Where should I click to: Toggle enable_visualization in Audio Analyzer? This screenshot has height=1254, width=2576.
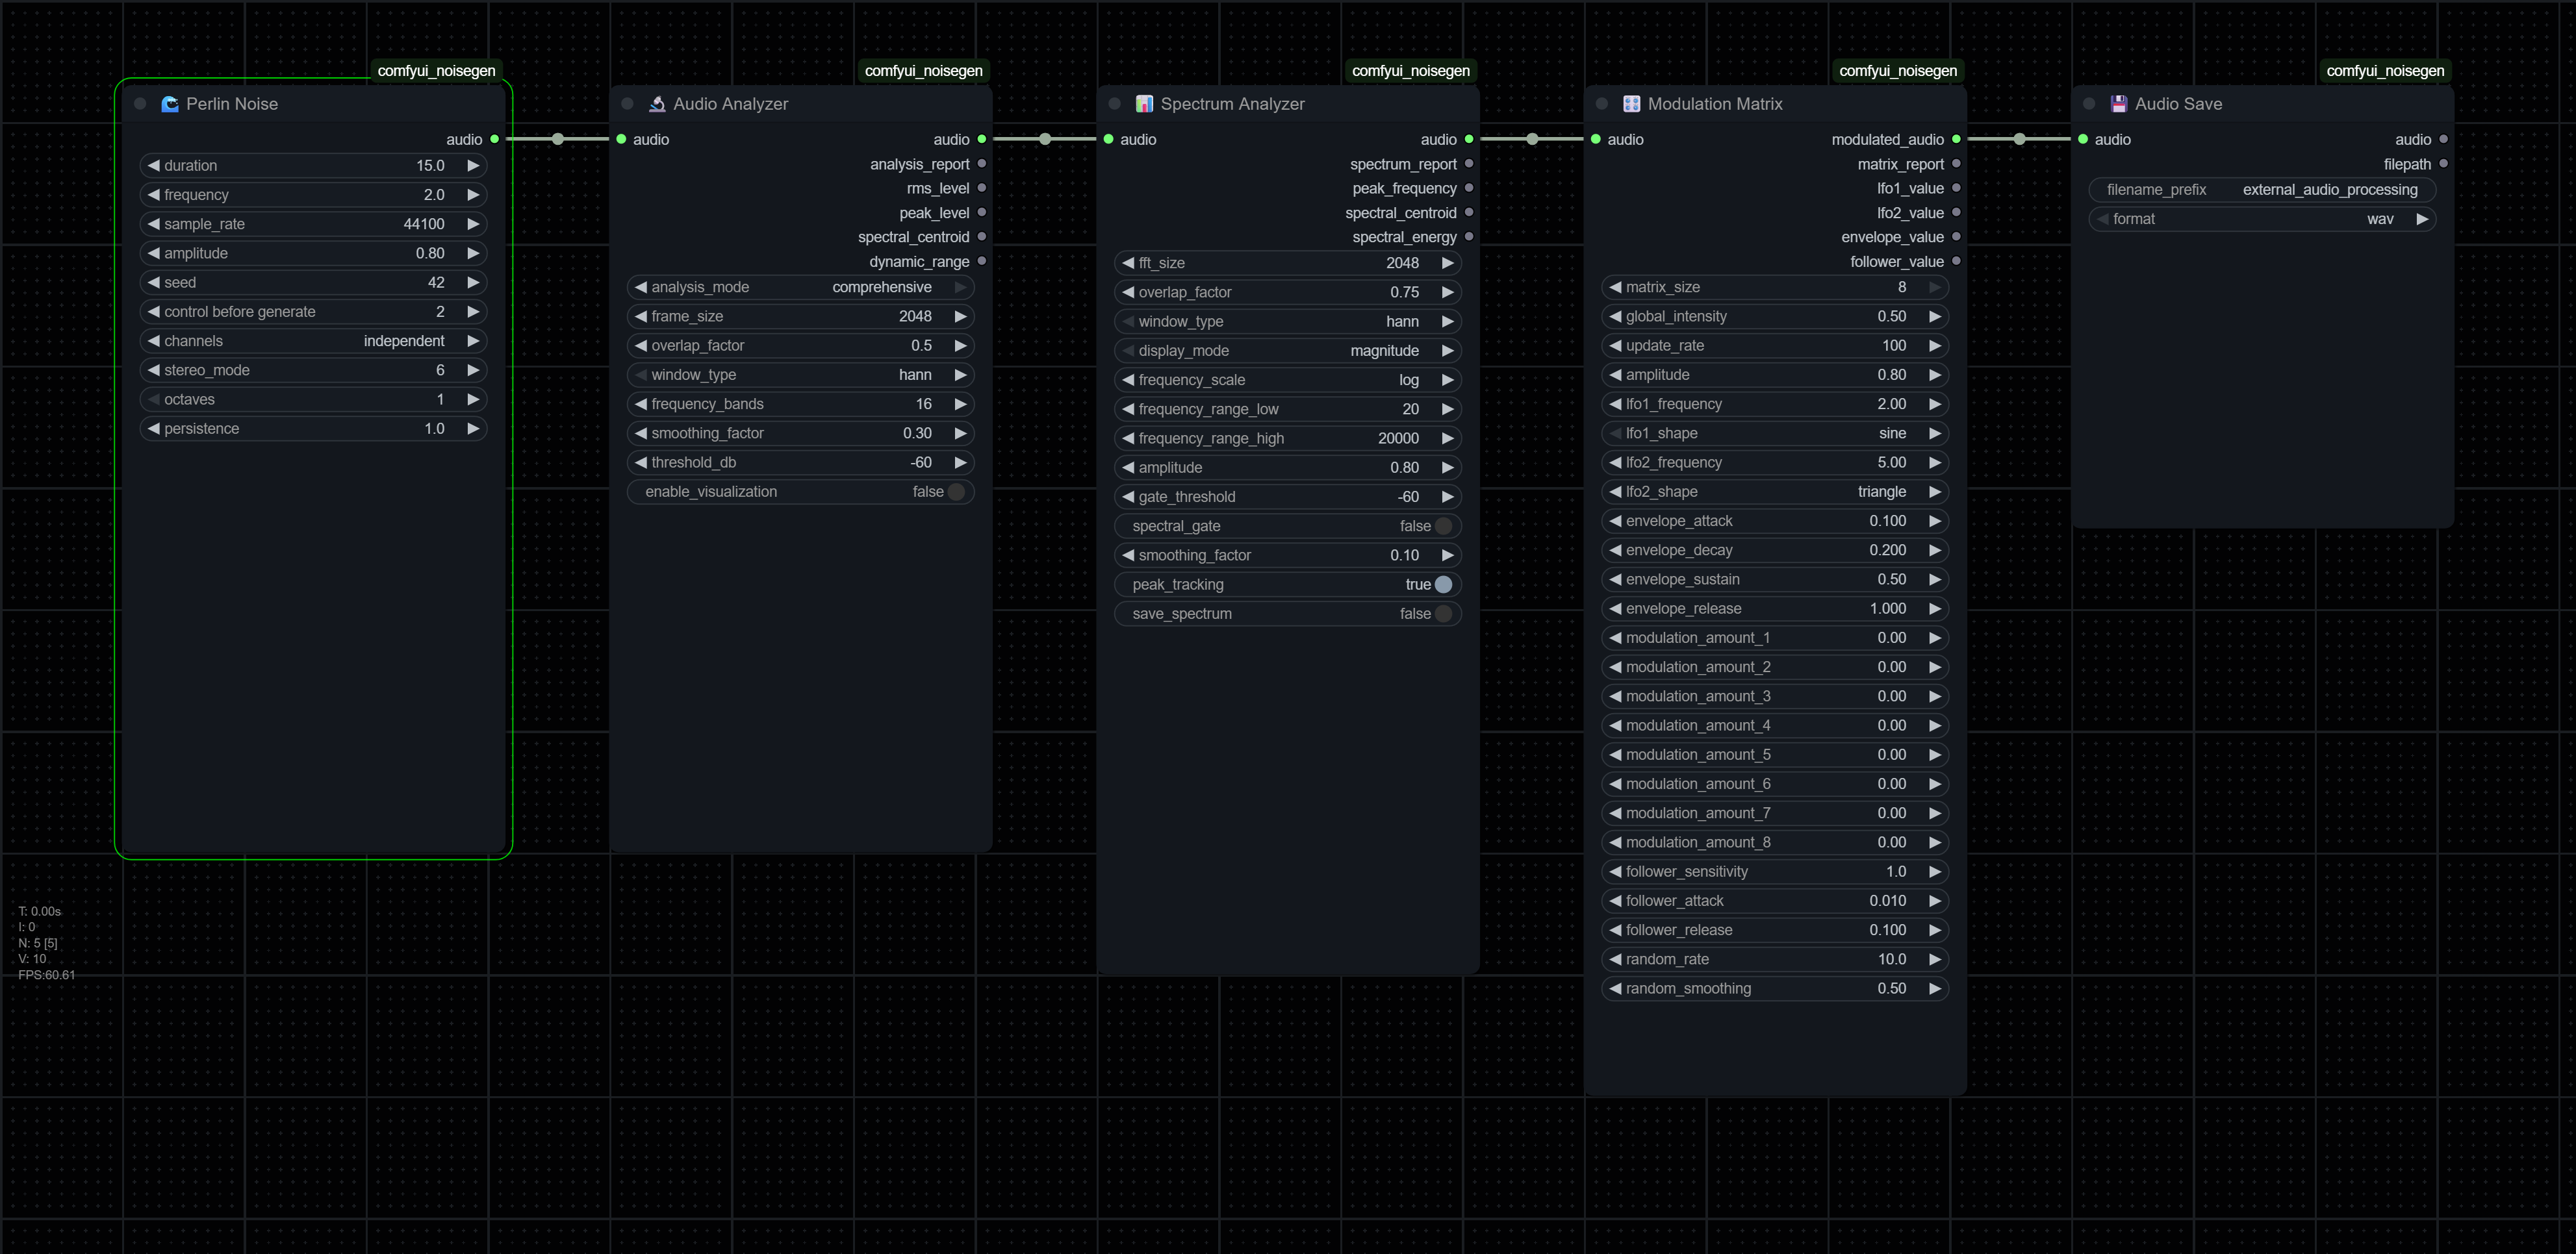(956, 492)
